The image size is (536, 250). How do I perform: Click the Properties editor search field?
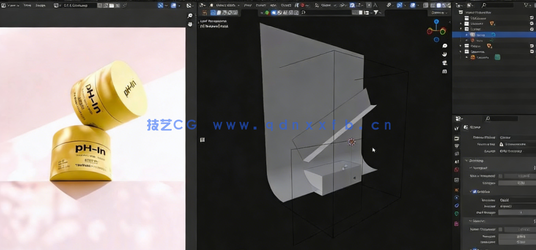501,119
